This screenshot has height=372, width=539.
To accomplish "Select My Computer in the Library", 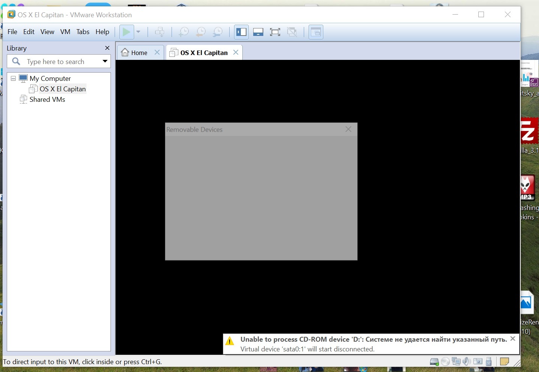I will point(50,79).
